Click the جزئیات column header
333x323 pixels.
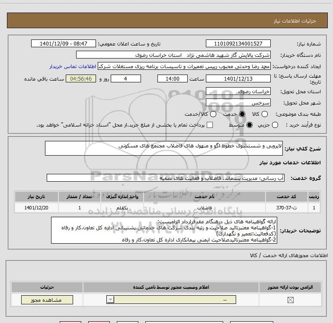click(x=47, y=287)
